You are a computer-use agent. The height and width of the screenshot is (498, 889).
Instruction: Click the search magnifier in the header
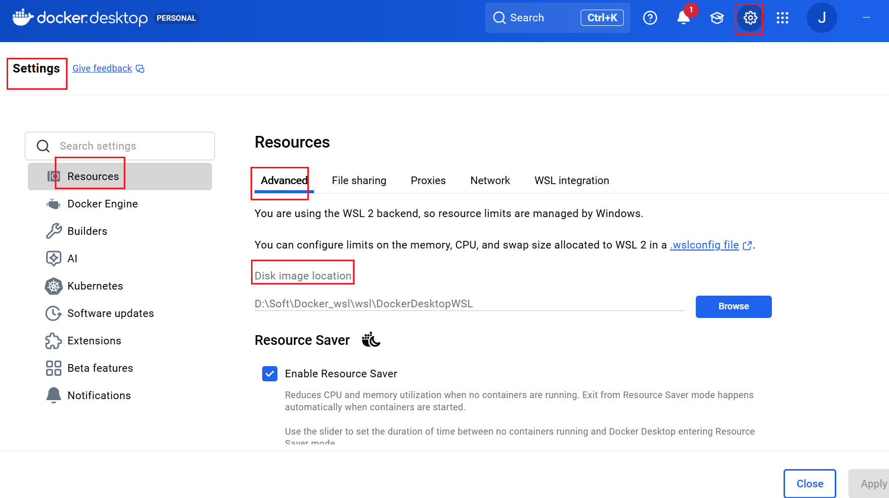500,18
